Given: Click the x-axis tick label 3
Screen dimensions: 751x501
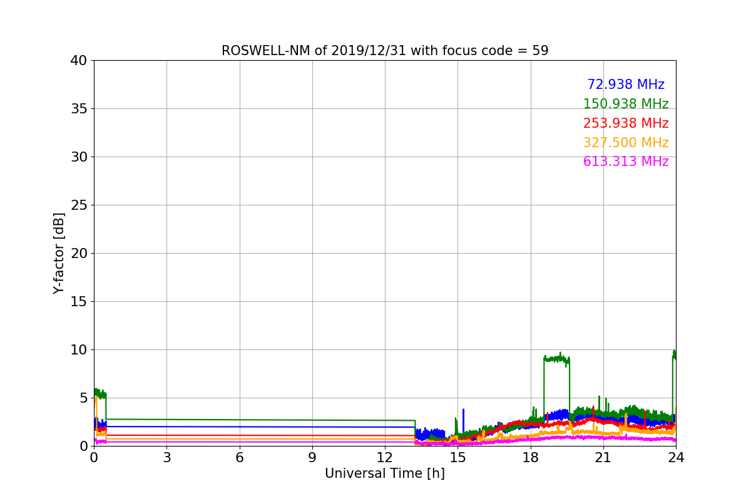Looking at the screenshot, I should point(166,458).
